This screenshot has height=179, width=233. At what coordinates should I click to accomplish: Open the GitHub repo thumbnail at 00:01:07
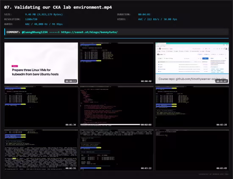tap(192, 63)
